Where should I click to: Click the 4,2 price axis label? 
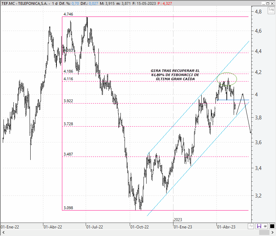coord(258,72)
